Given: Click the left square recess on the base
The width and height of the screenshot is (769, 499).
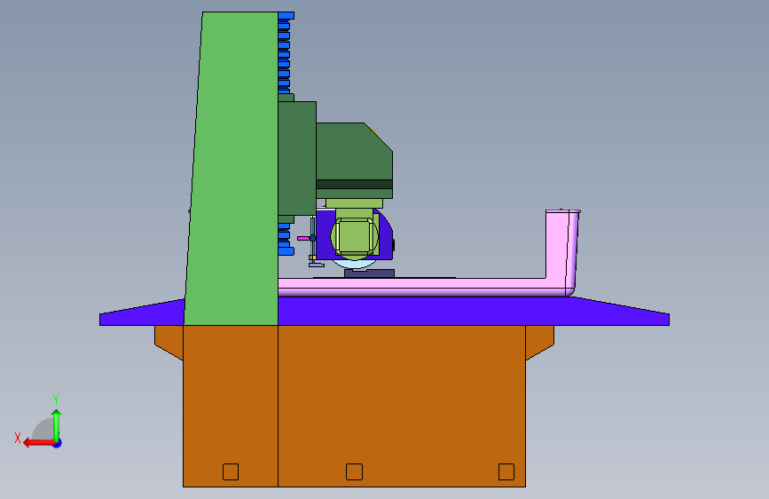Looking at the screenshot, I should pyautogui.click(x=231, y=472).
